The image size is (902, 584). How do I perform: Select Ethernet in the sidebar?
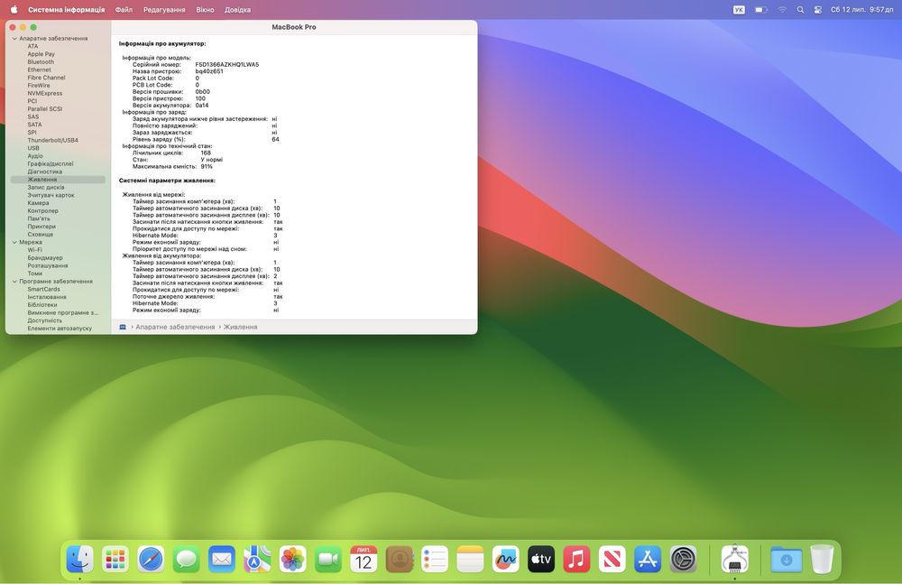[x=39, y=70]
